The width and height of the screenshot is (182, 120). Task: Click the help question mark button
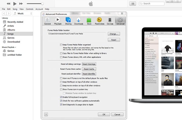tap(46, 115)
